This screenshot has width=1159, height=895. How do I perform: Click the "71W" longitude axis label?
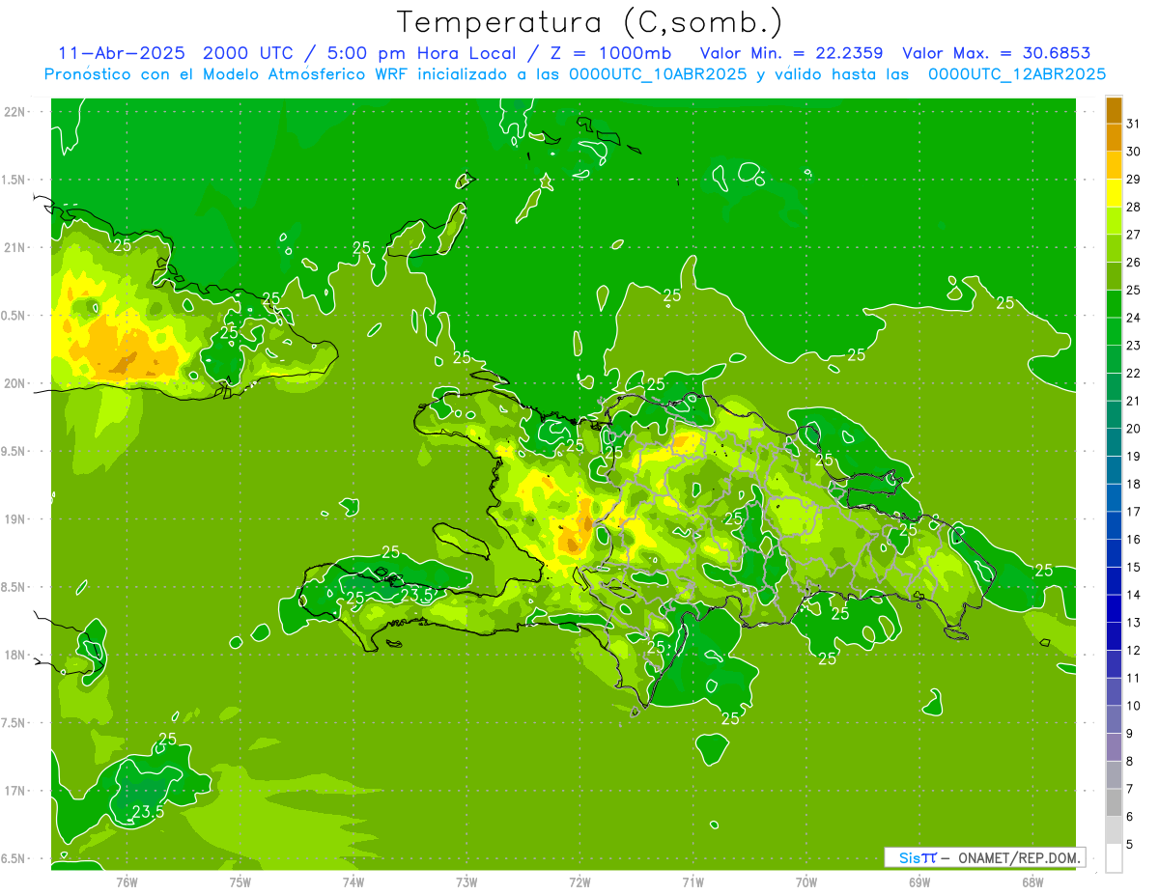[693, 881]
